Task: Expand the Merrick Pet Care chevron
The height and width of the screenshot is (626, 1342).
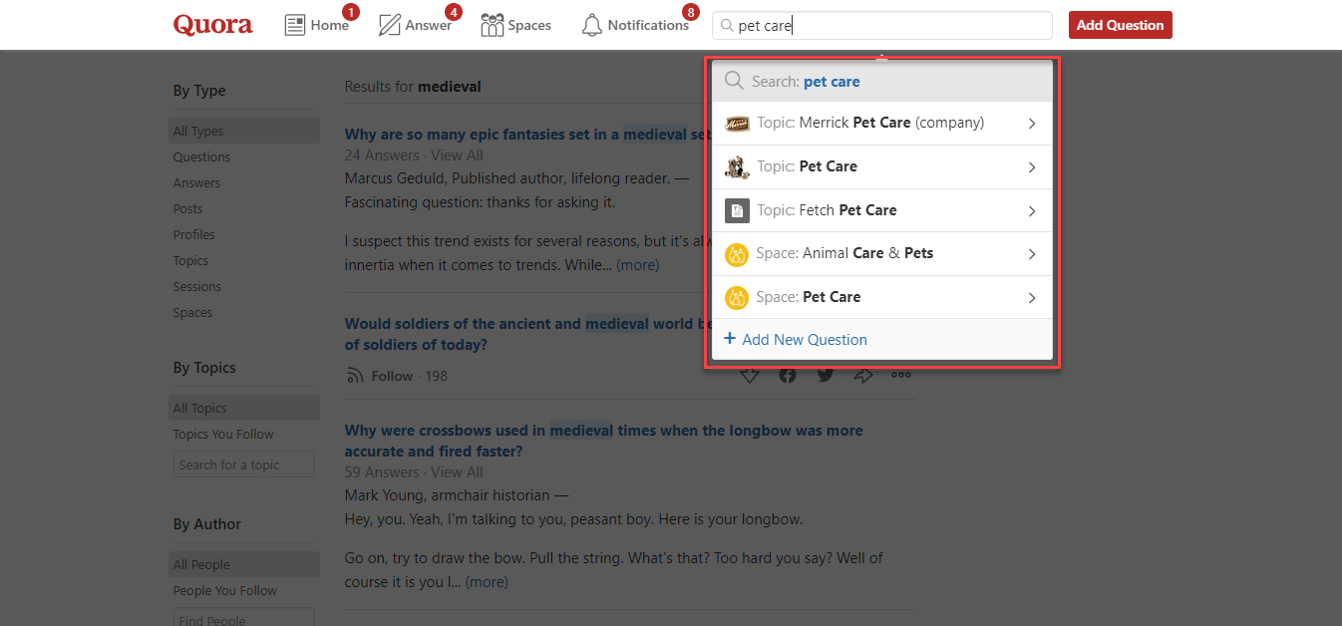Action: click(x=1032, y=124)
